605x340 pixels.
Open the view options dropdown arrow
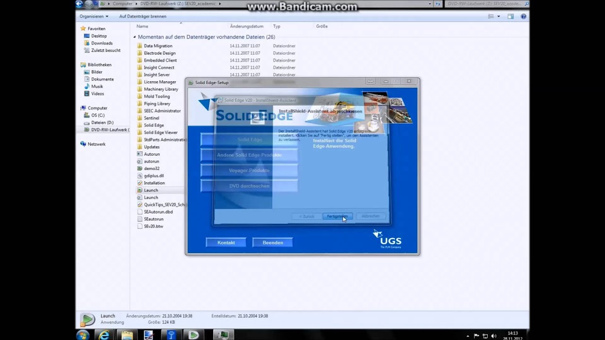498,16
